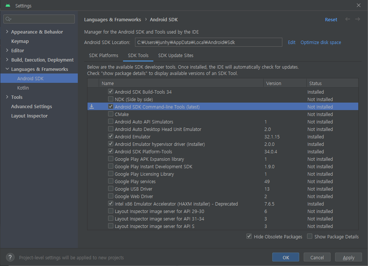368x266 pixels.
Task: Click Edit SDK location link
Action: 291,43
